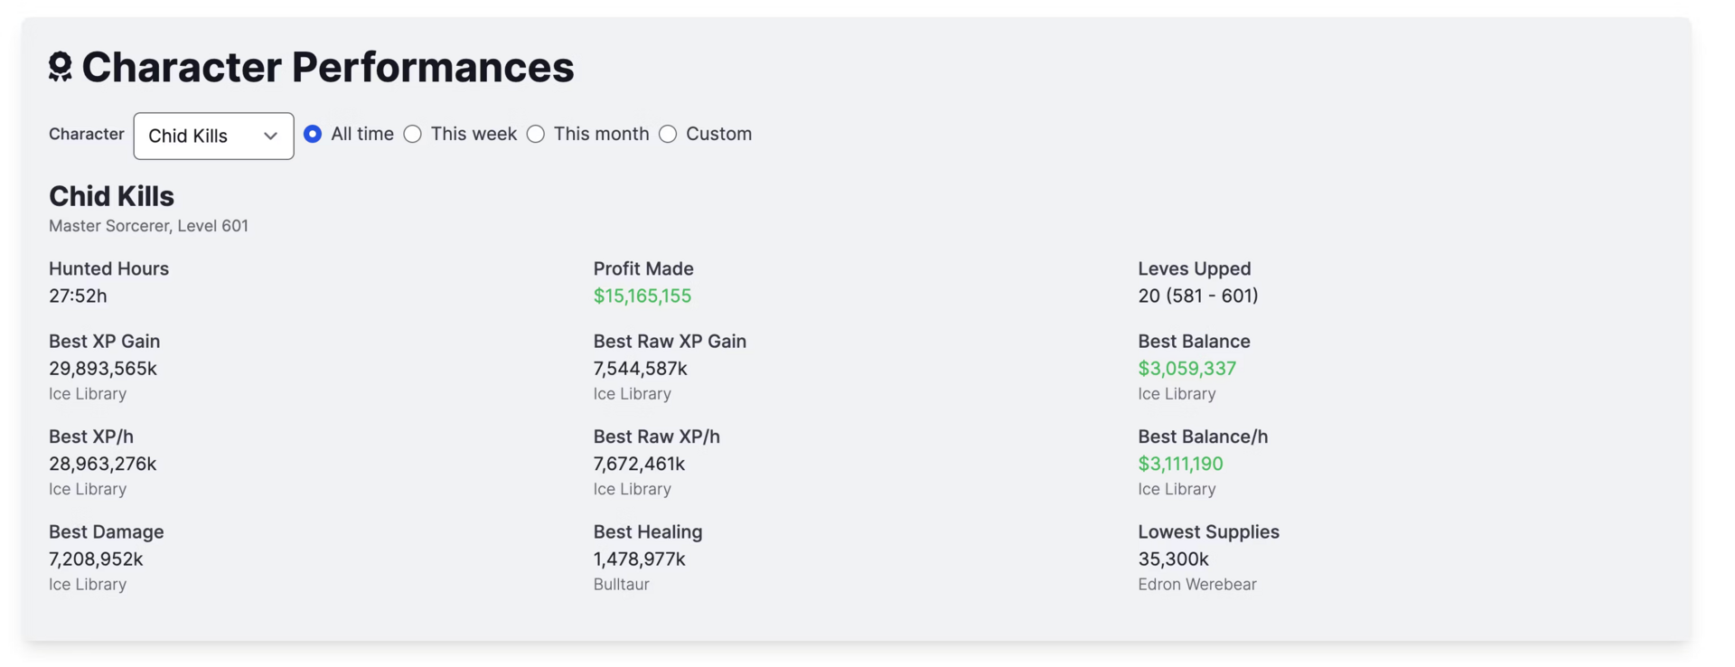Click the Best Balance/h value $3,111,190
Viewport: 1735px width, 667px height.
[x=1180, y=464]
